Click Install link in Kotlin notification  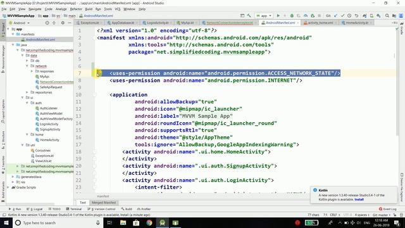pyautogui.click(x=359, y=199)
